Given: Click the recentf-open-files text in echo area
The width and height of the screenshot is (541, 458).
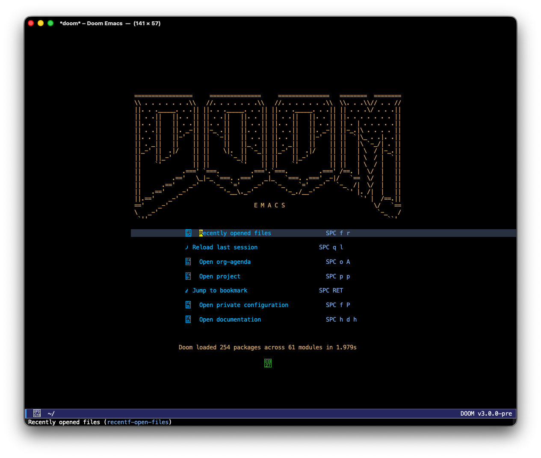Looking at the screenshot, I should click(x=138, y=422).
